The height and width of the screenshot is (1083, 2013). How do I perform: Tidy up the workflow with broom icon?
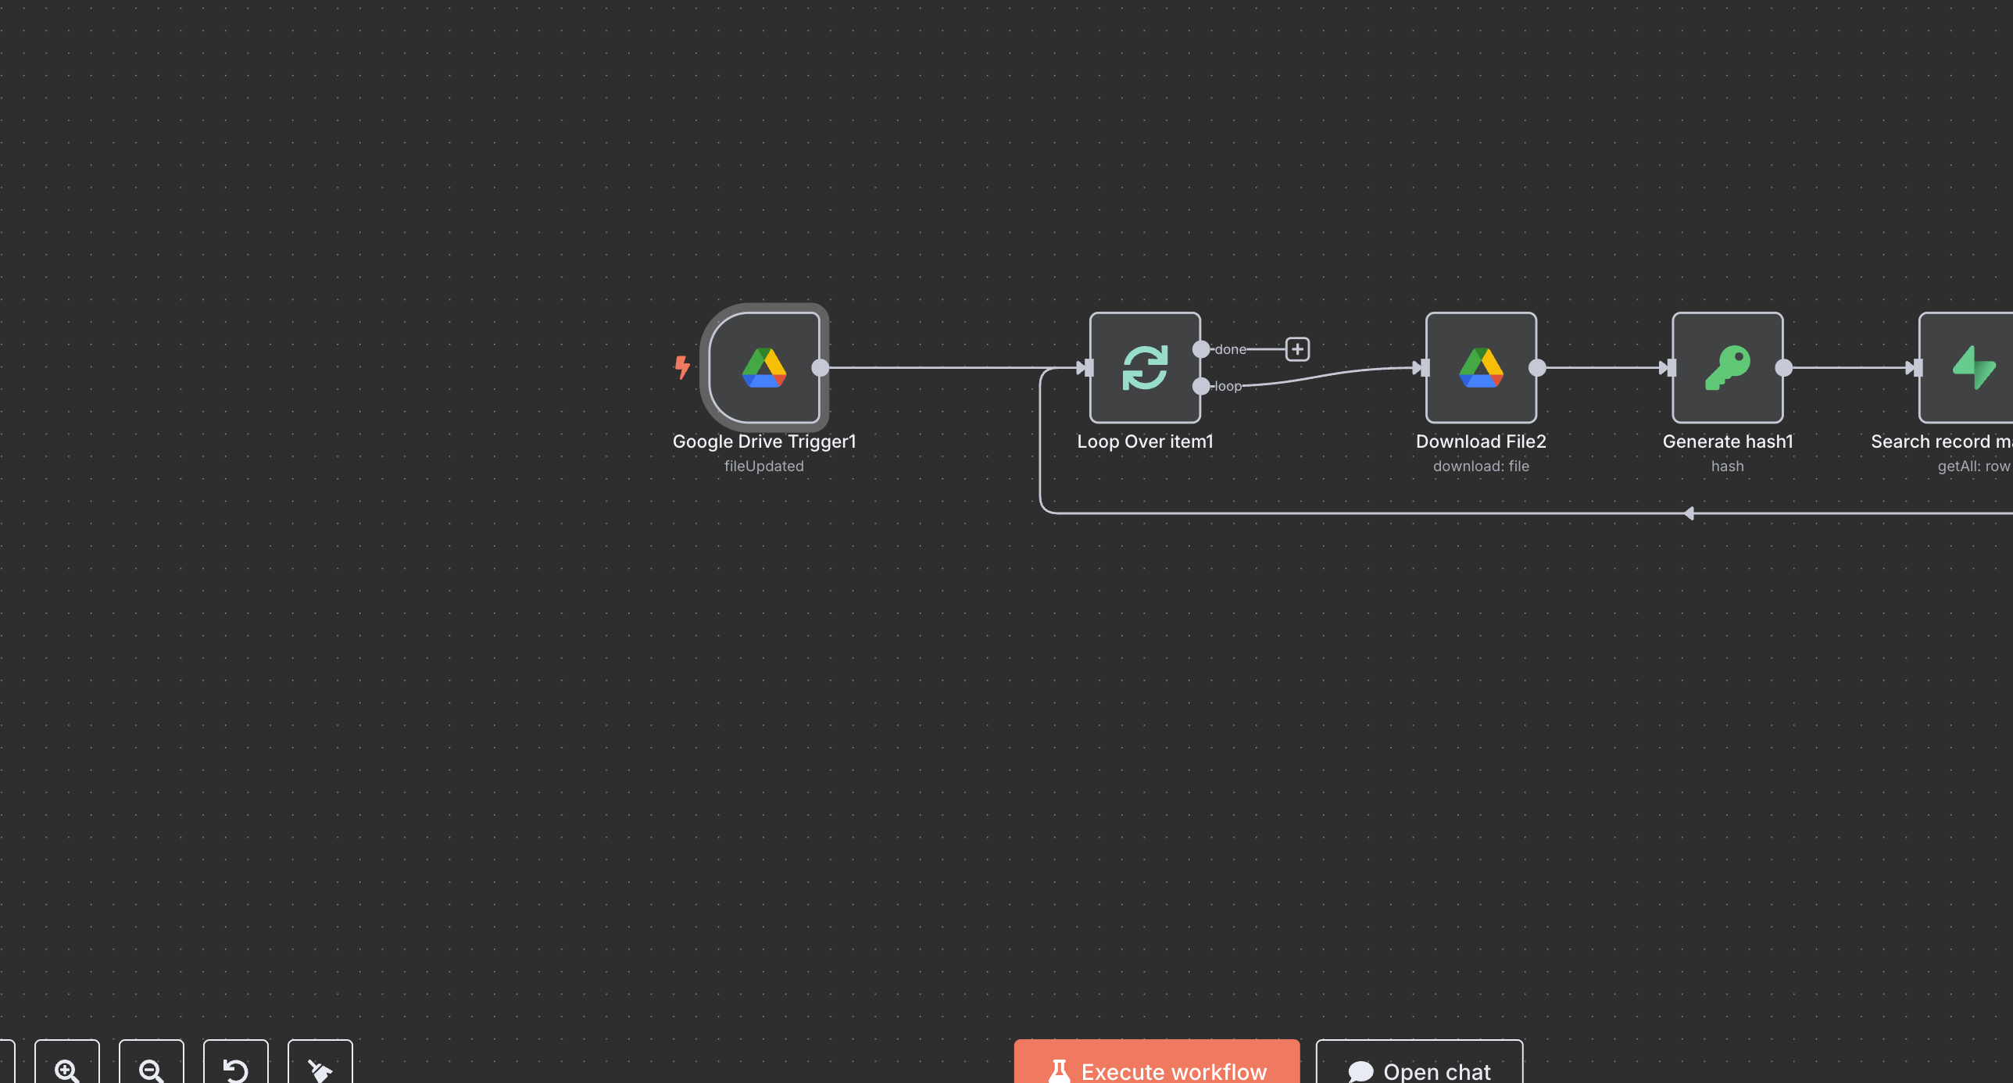(x=320, y=1066)
